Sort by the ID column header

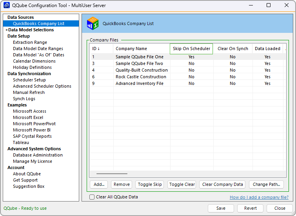click(96, 49)
